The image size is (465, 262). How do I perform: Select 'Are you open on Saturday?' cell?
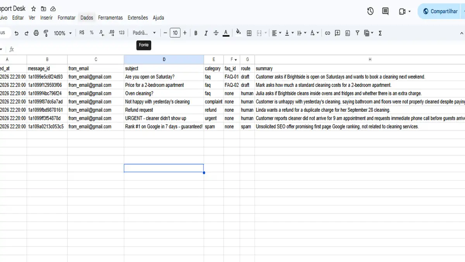(164, 77)
